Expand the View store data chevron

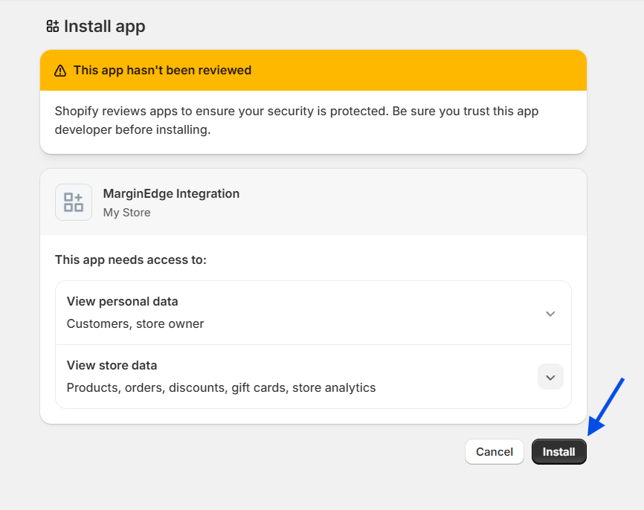coord(550,378)
